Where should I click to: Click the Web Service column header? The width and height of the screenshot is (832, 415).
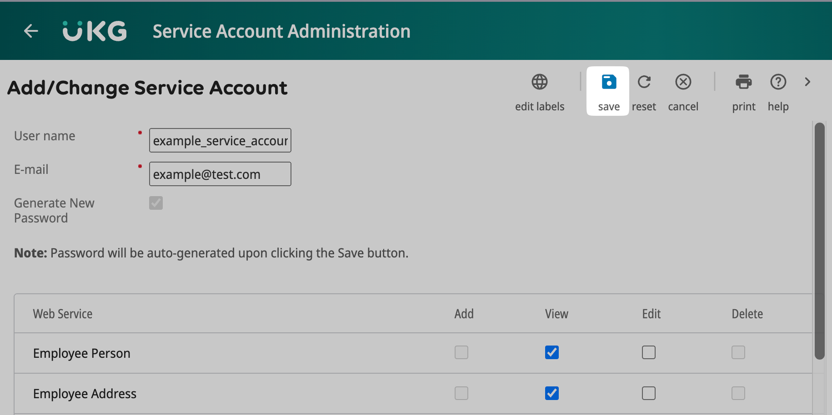click(63, 314)
